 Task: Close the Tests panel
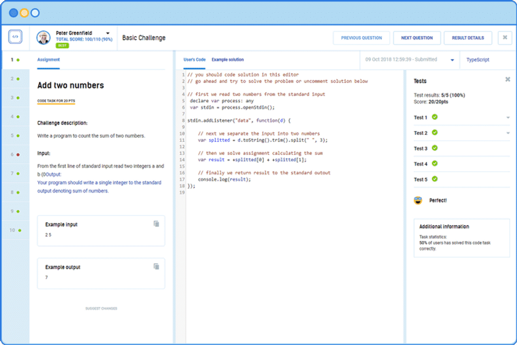click(507, 79)
